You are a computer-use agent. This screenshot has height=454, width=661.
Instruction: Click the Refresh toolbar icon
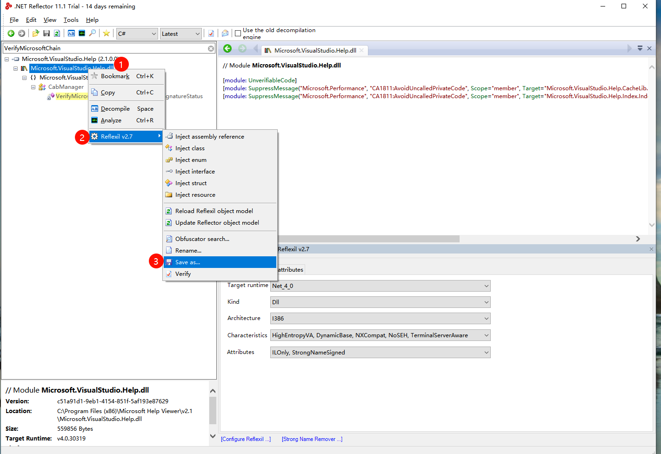[x=57, y=33]
